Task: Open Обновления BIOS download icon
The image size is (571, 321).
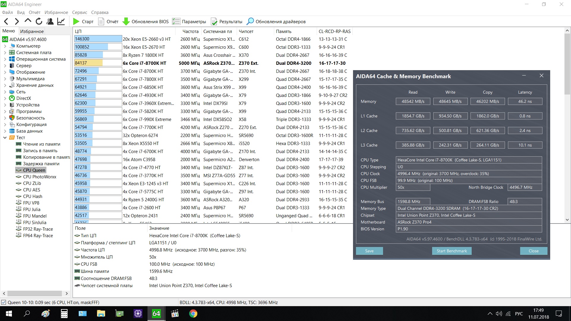Action: [126, 21]
